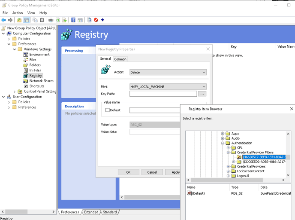This screenshot has width=295, height=220.
Task: Click the blue plus add icon in toolbar
Action: tap(102, 20)
